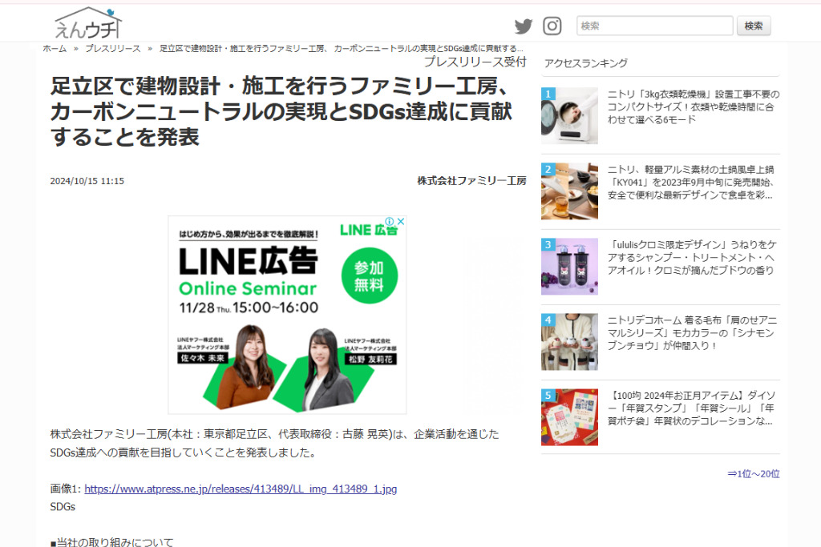Select the rank 1 dryer thumbnail

[x=570, y=115]
